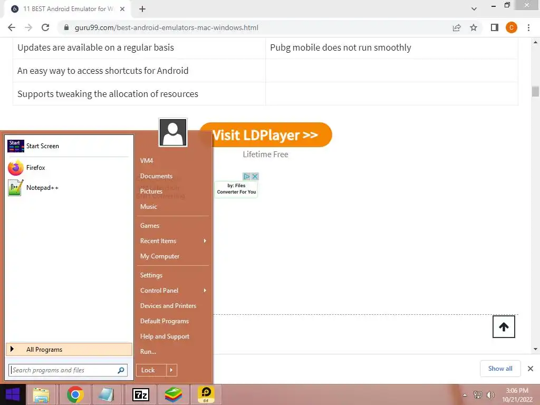Expand Recent Items submenu arrow
Viewport: 540px width, 405px height.
click(x=205, y=240)
